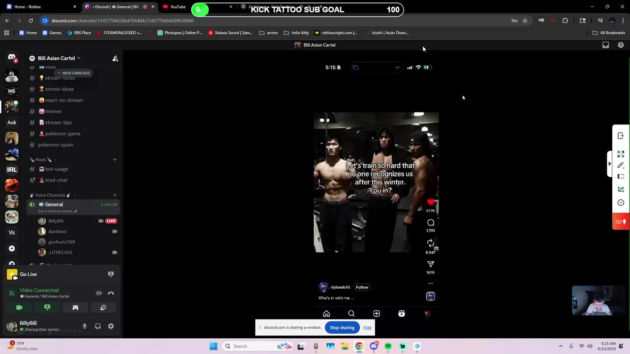Open Instagram search magnifier in bottom bar
The image size is (630, 354).
pyautogui.click(x=351, y=314)
